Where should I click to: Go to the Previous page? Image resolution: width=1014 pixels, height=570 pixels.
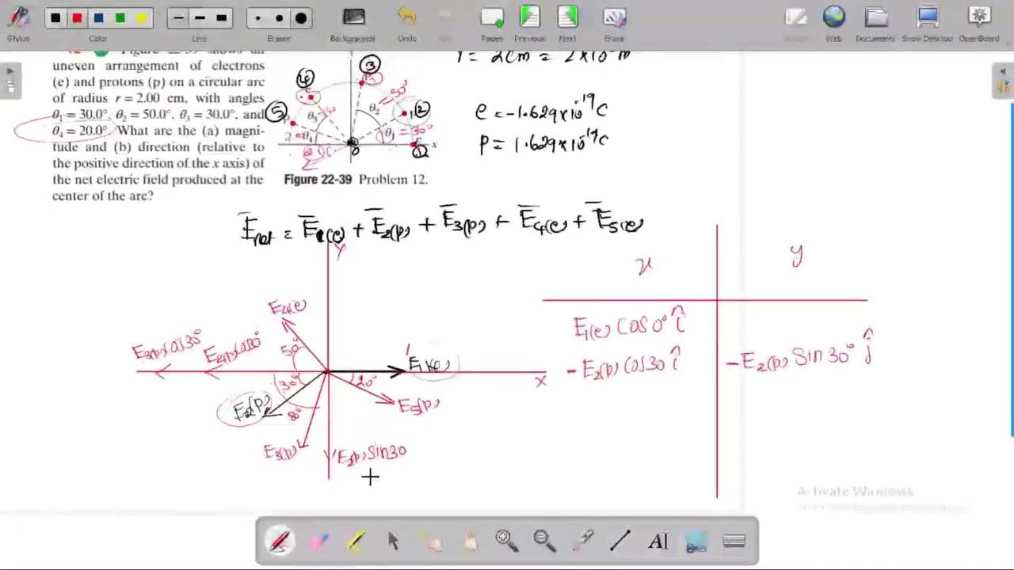coord(529,22)
